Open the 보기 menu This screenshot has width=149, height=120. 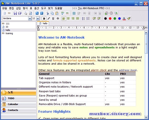coord(50,8)
